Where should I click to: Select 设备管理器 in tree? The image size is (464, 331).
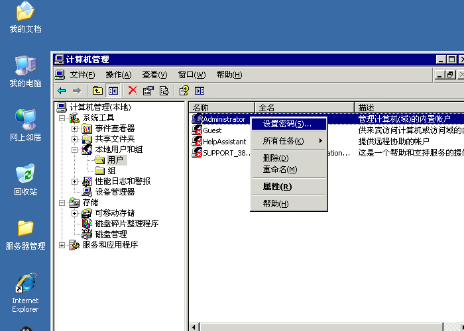(x=108, y=192)
